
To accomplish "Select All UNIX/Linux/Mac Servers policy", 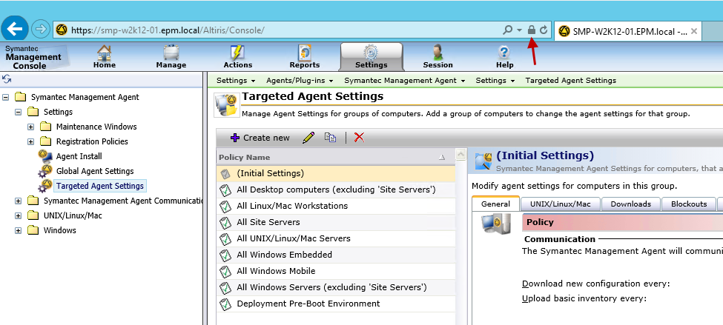I will (336, 238).
